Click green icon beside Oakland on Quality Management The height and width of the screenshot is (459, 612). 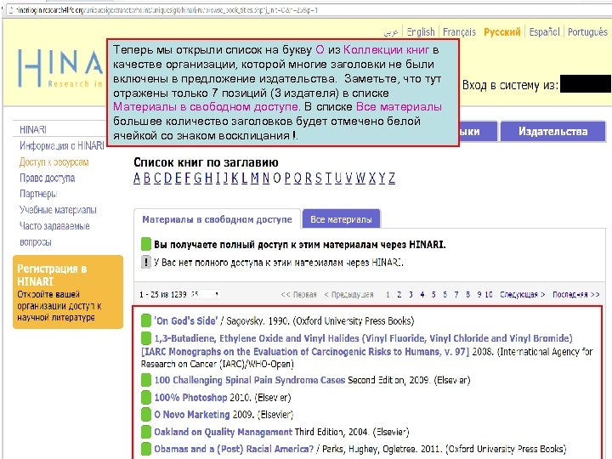(x=146, y=432)
